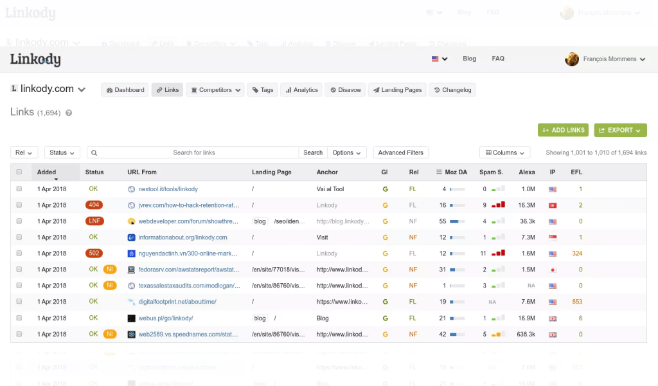Screen dimensions: 658x386
Task: Check the box for fedorasrv.com row
Action: point(19,269)
